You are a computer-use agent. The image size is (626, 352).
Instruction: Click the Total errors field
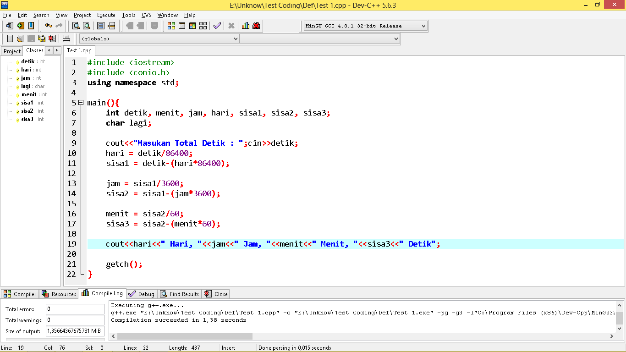[75, 309]
